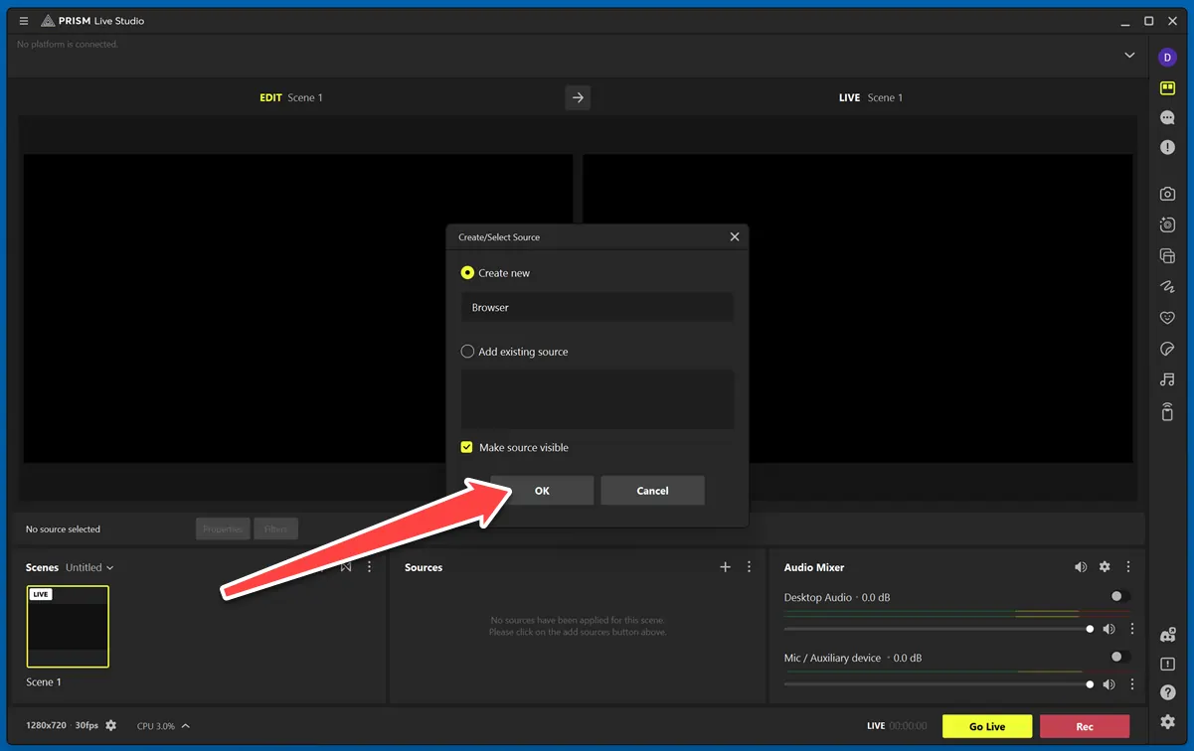Click the camera icon in right sidebar
Screen dimensions: 1194x751
1167,195
